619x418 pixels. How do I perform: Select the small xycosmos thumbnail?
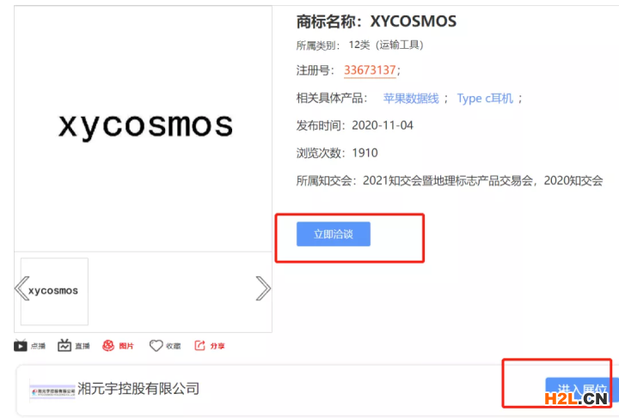(54, 292)
